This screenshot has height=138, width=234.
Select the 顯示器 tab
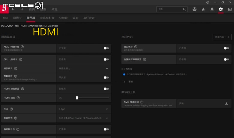click(x=31, y=18)
